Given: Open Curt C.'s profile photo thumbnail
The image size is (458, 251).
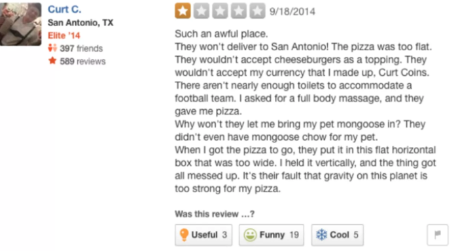Looking at the screenshot, I should pos(20,24).
